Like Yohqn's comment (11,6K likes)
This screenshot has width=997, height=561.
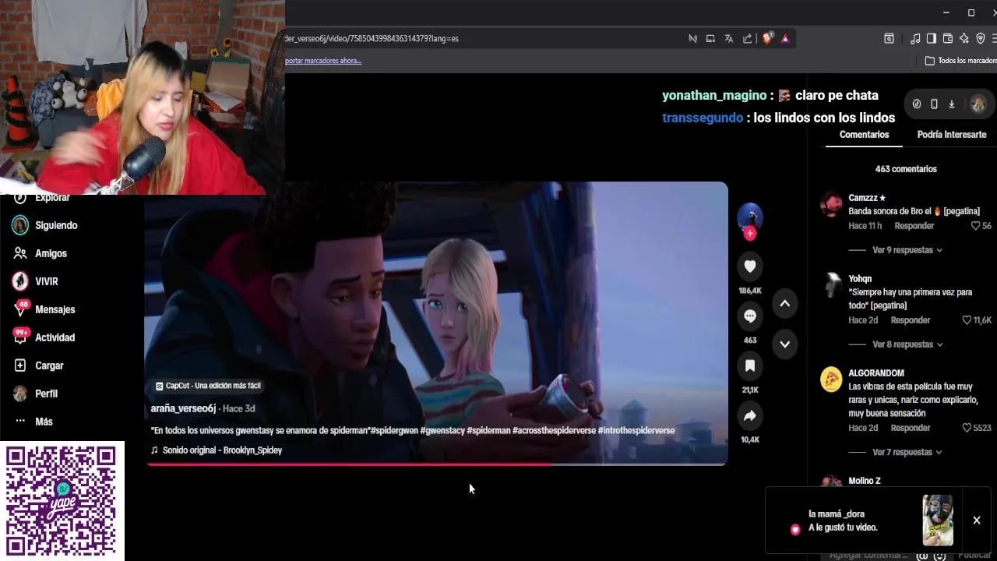967,320
